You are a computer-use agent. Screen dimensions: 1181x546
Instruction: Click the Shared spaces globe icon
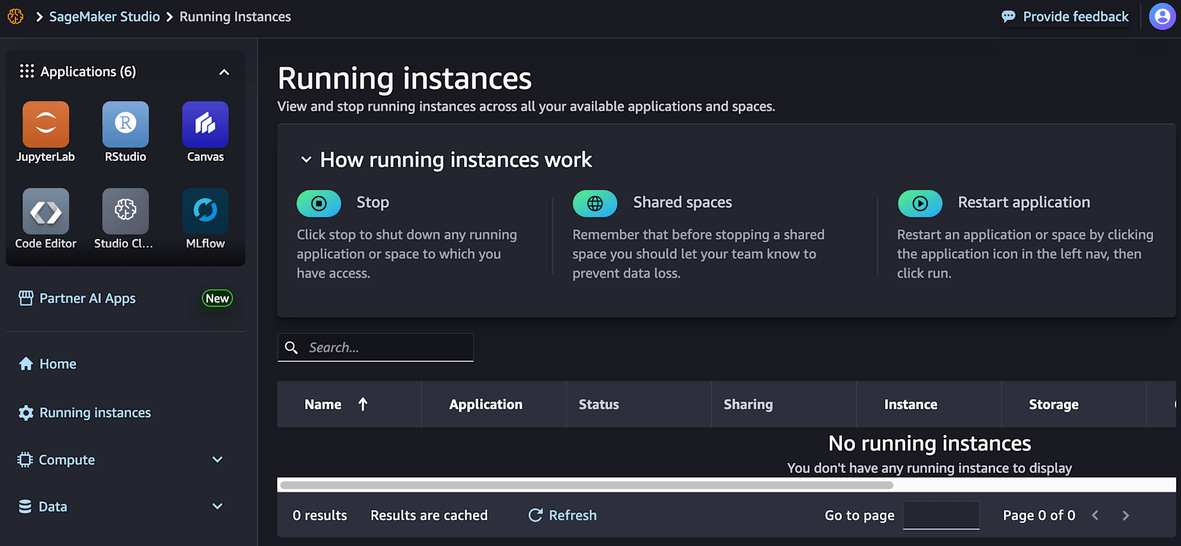tap(595, 203)
